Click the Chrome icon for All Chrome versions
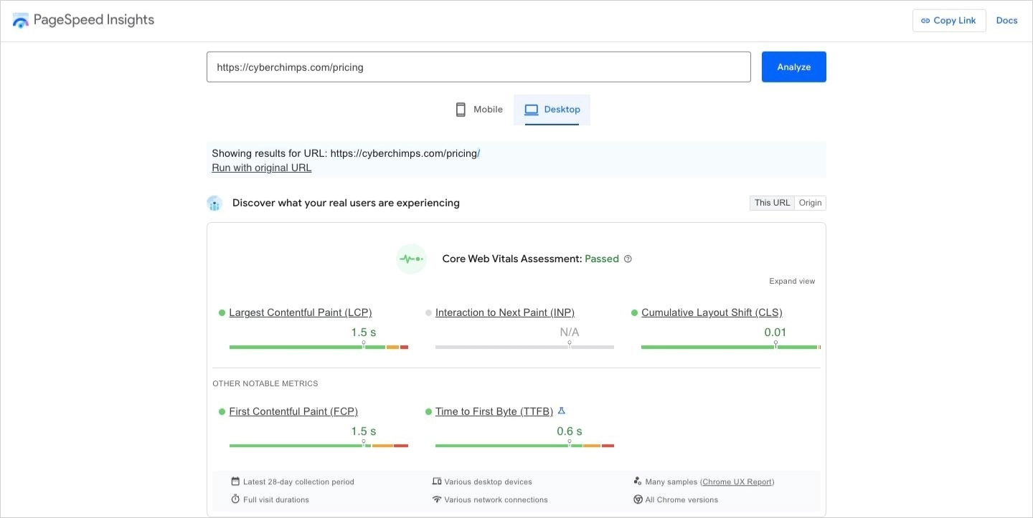The image size is (1033, 518). pyautogui.click(x=638, y=499)
